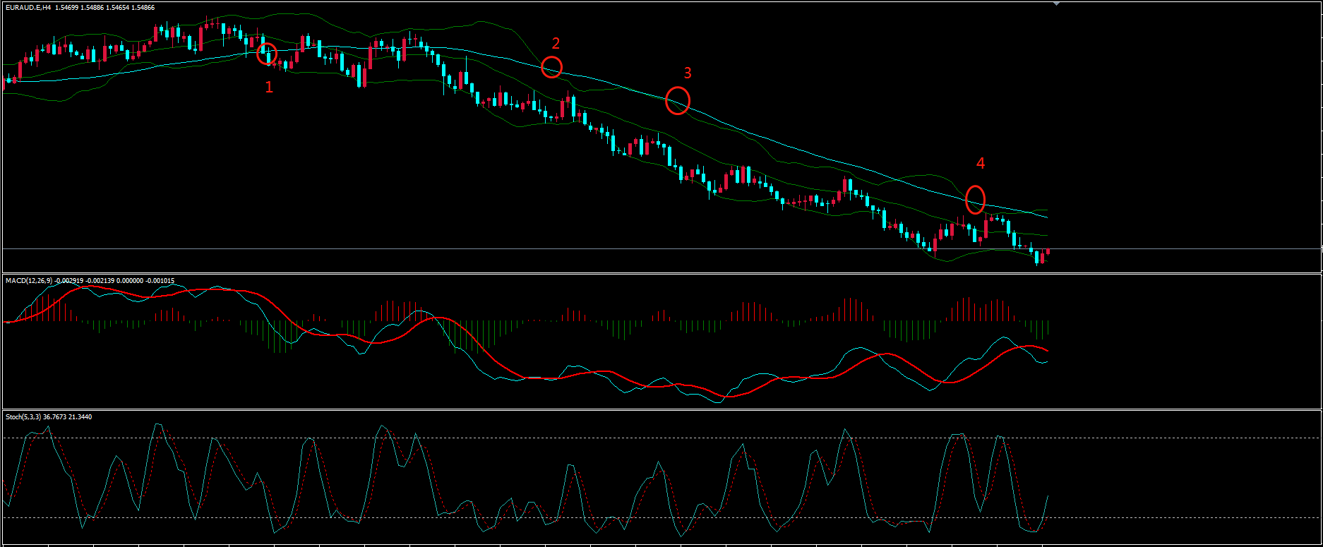Viewport: 1323px width, 547px height.
Task: Click the red circle marked 1
Action: point(267,54)
